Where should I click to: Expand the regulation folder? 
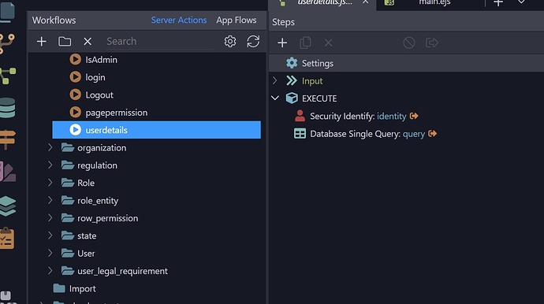50,165
